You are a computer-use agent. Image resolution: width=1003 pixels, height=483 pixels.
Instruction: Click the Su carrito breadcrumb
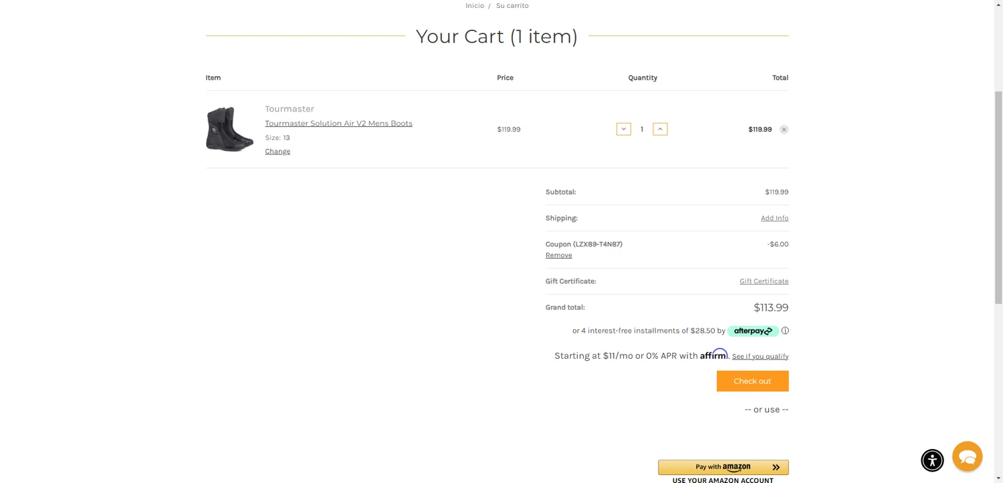pos(512,5)
